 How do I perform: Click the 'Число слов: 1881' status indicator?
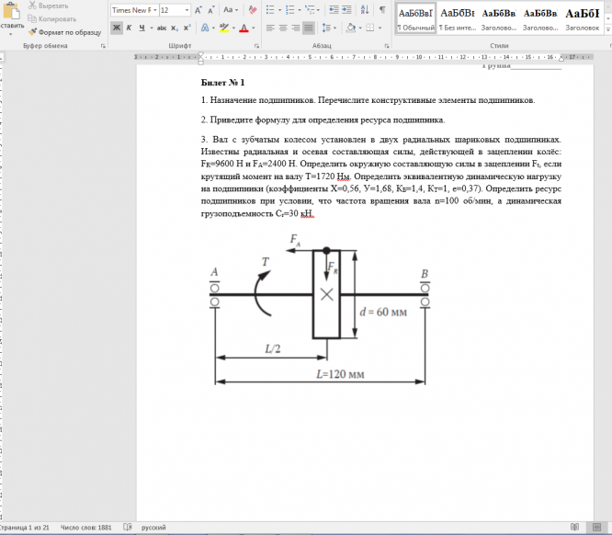pos(85,529)
